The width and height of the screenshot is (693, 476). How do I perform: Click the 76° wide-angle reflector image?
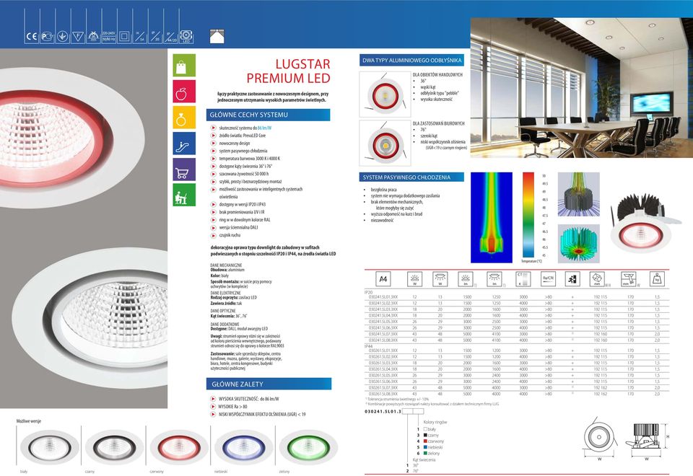click(x=385, y=143)
